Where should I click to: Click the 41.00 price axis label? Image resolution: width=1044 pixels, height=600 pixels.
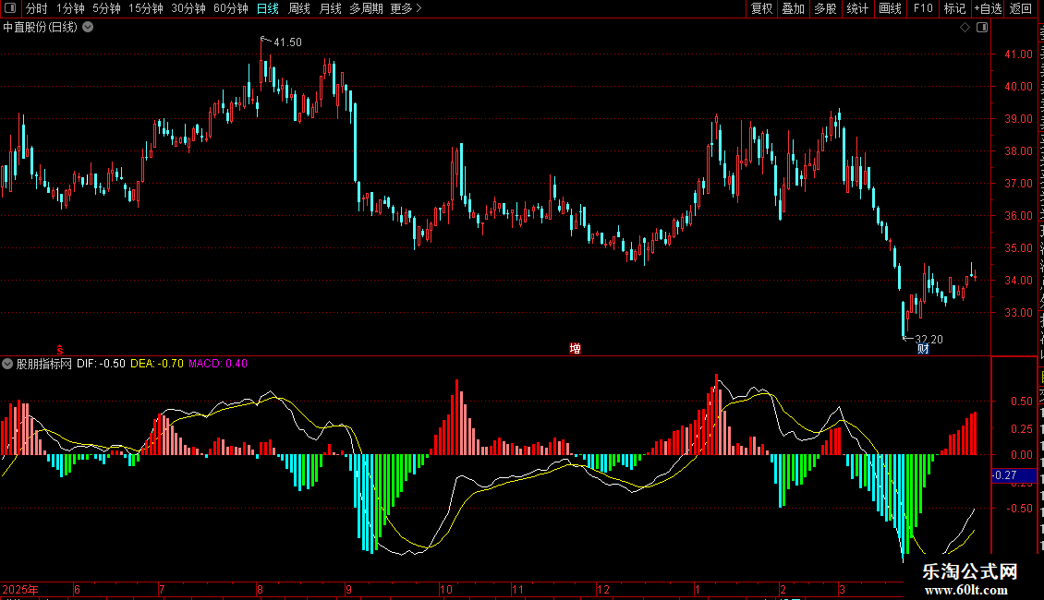pyautogui.click(x=1018, y=54)
